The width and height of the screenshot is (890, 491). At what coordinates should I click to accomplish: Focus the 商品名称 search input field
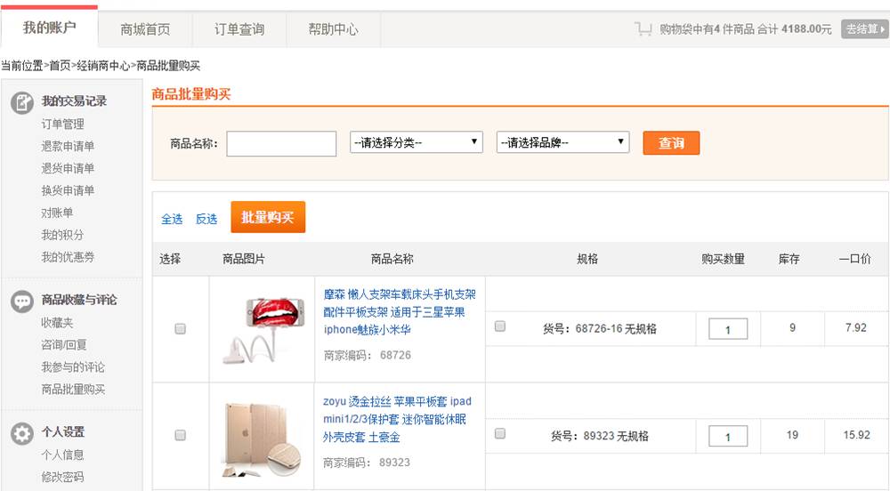281,143
